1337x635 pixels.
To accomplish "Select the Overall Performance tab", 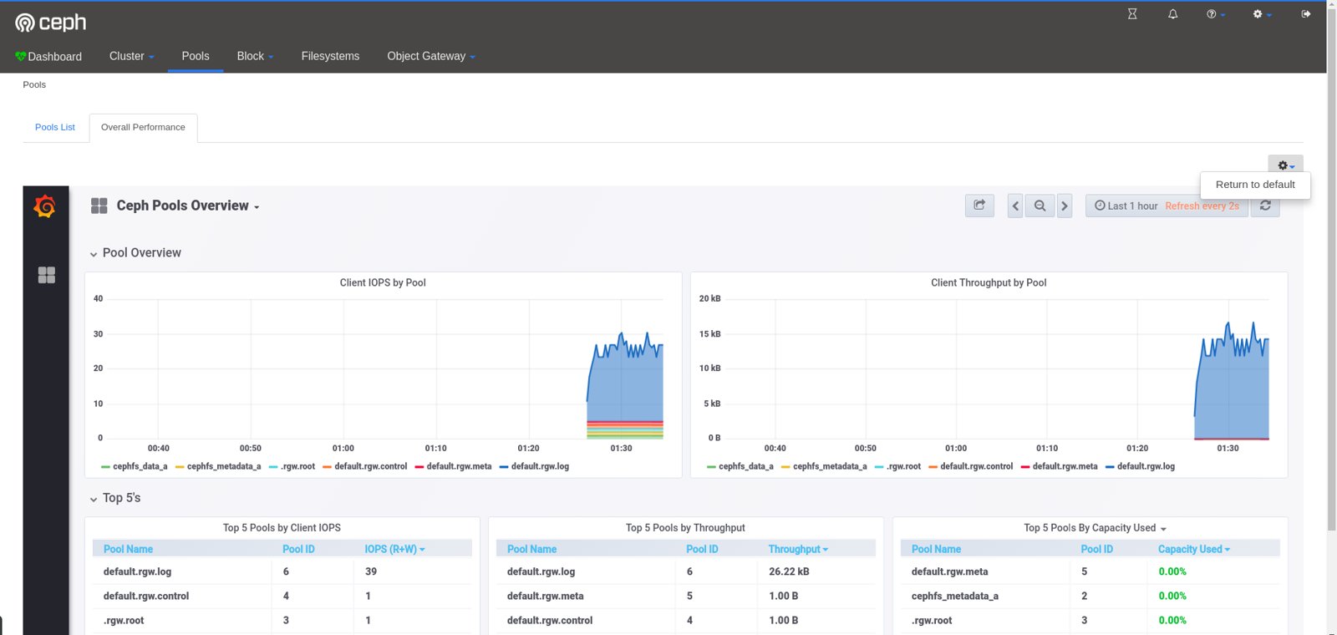I will 143,127.
